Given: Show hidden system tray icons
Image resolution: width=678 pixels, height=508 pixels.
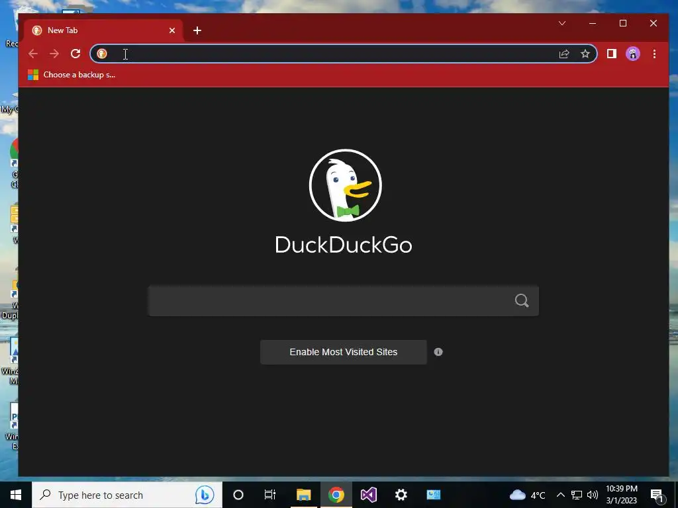Looking at the screenshot, I should (560, 495).
